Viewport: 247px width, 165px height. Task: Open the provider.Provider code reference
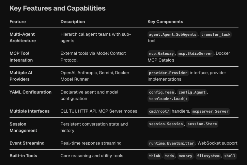(168, 73)
